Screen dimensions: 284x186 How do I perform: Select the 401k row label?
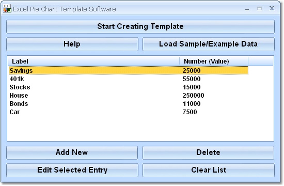coord(17,79)
